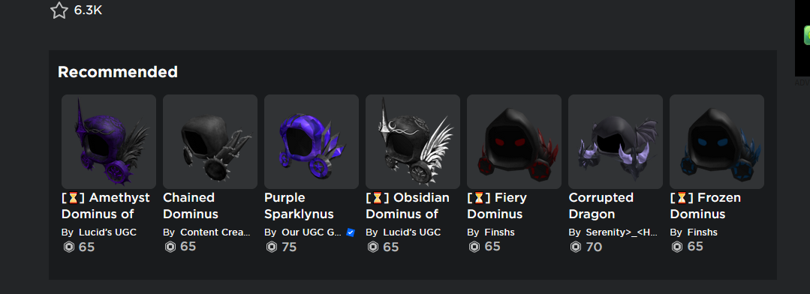Open Purple Sparklynus item thumbnail

[311, 141]
